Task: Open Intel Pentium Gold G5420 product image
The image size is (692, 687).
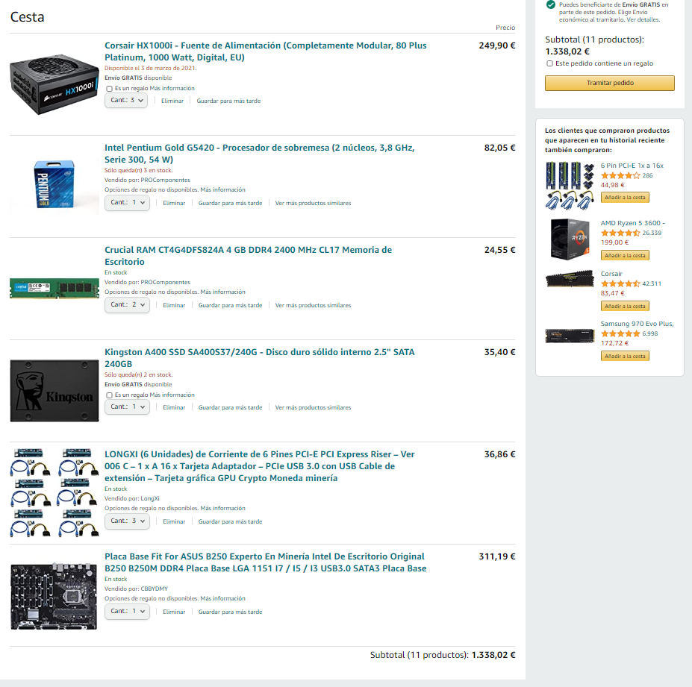Action: 54,184
